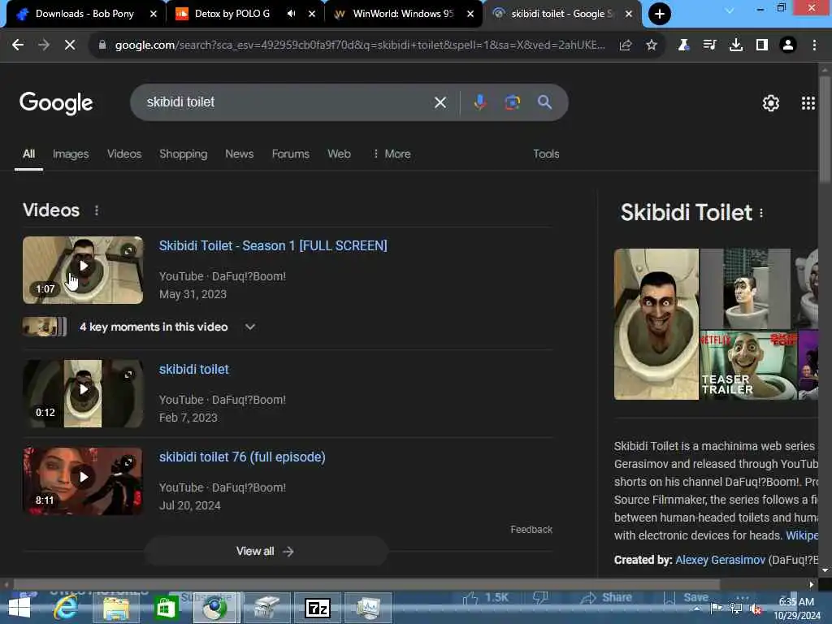This screenshot has width=832, height=624.
Task: Open the Chrome Labs flask icon
Action: [683, 45]
